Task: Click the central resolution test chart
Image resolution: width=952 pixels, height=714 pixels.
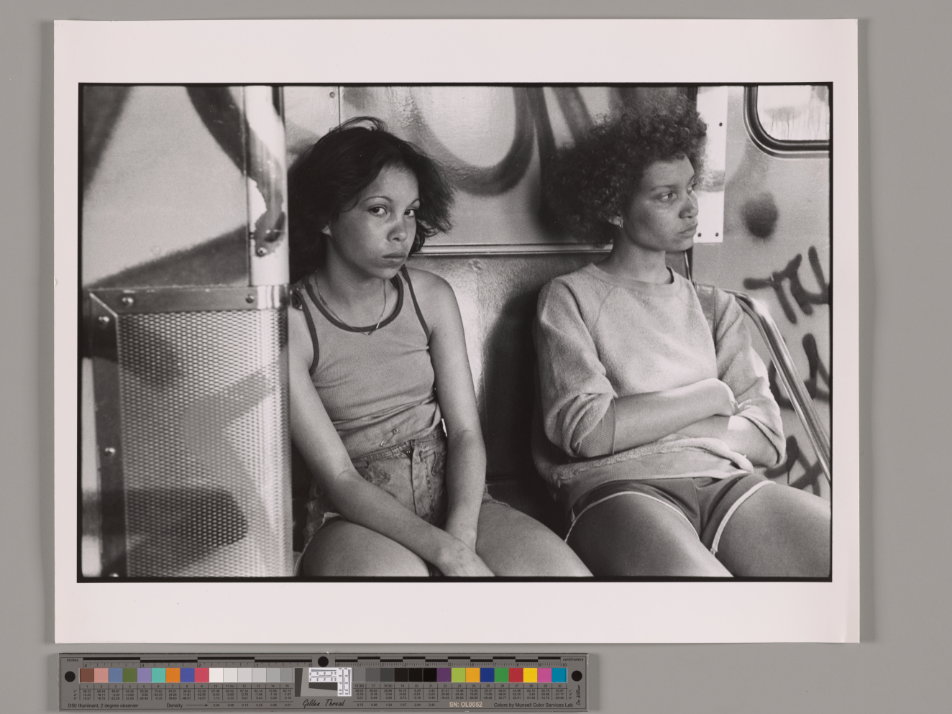Action: coord(329,682)
